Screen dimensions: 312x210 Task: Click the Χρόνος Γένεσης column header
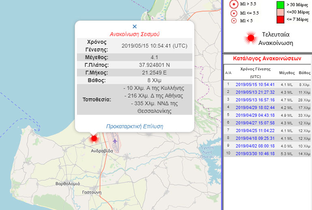255,72
